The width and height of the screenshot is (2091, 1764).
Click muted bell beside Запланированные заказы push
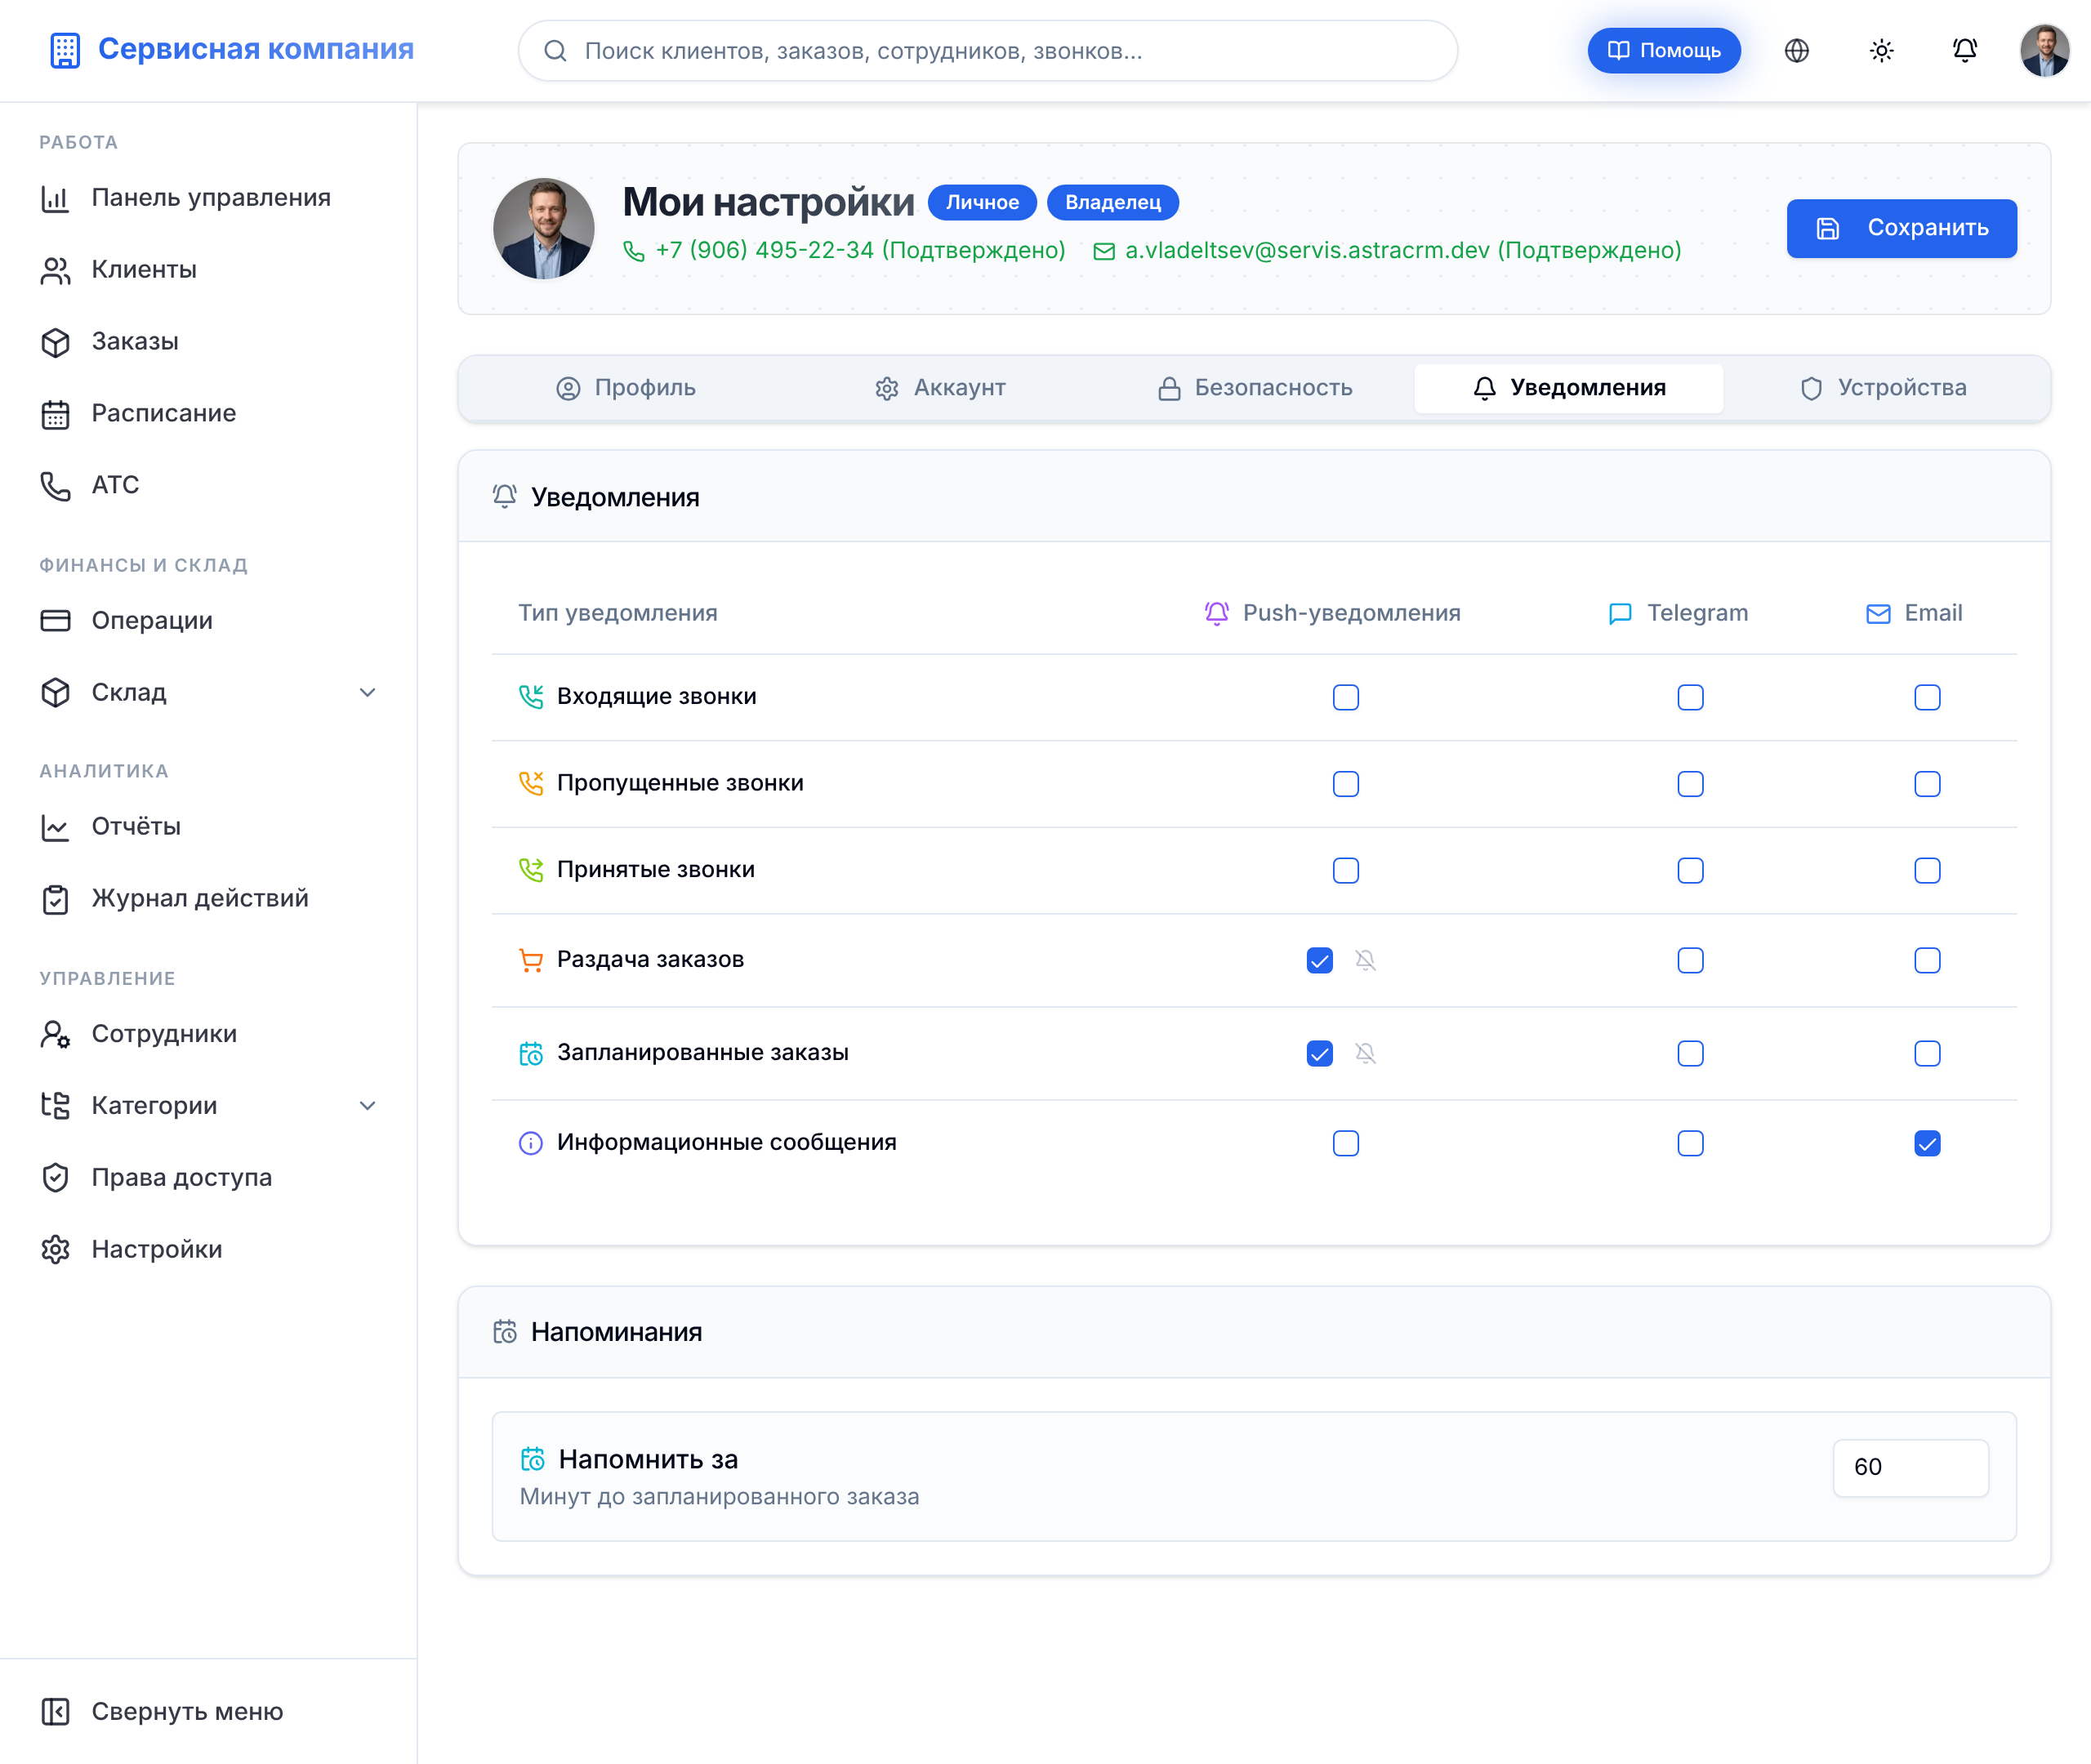point(1365,1053)
